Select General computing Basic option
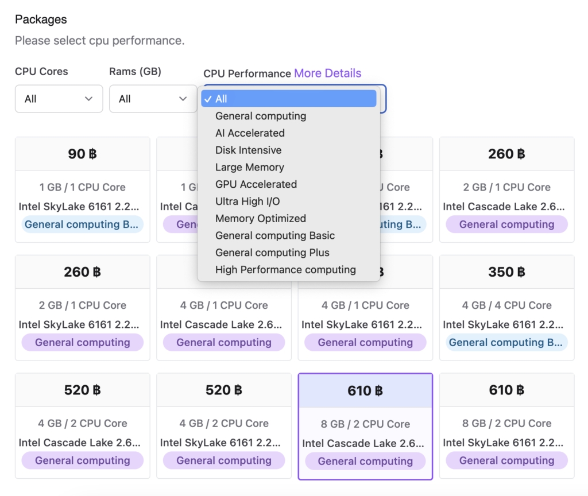Image resolution: width=588 pixels, height=496 pixels. [x=274, y=235]
